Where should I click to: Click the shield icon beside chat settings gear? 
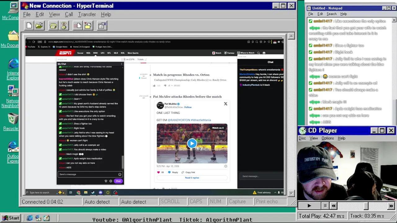click(106, 181)
